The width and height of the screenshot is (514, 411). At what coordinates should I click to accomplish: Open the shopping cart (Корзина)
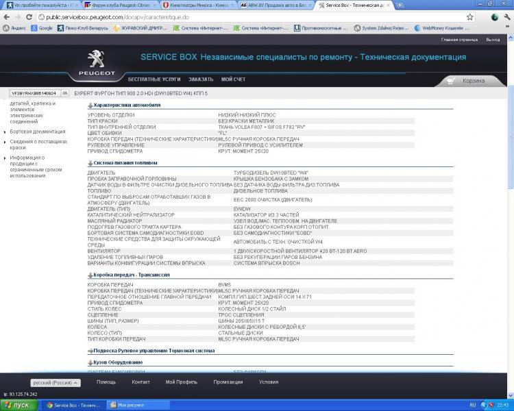click(473, 80)
